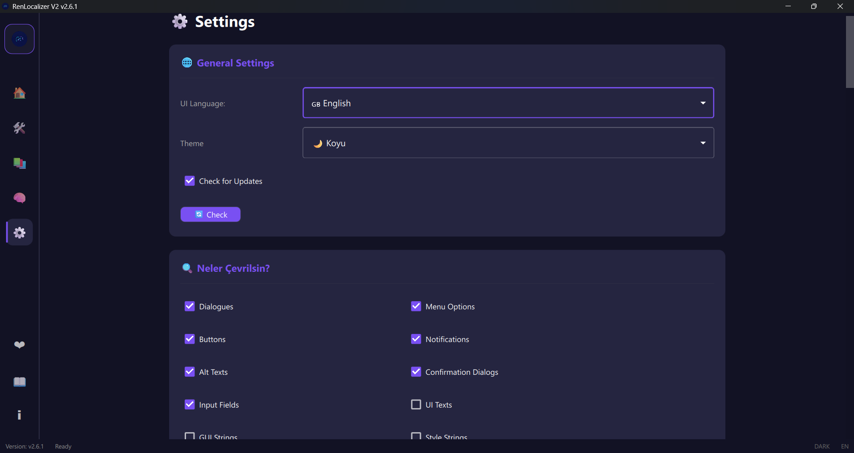Disable the Check for Updates checkbox
This screenshot has height=453, width=854.
click(190, 181)
